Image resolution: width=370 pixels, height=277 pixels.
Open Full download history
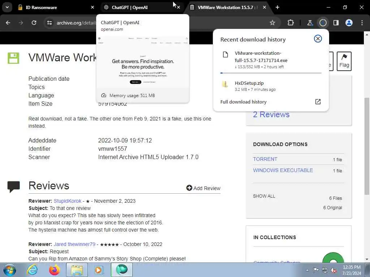click(243, 102)
